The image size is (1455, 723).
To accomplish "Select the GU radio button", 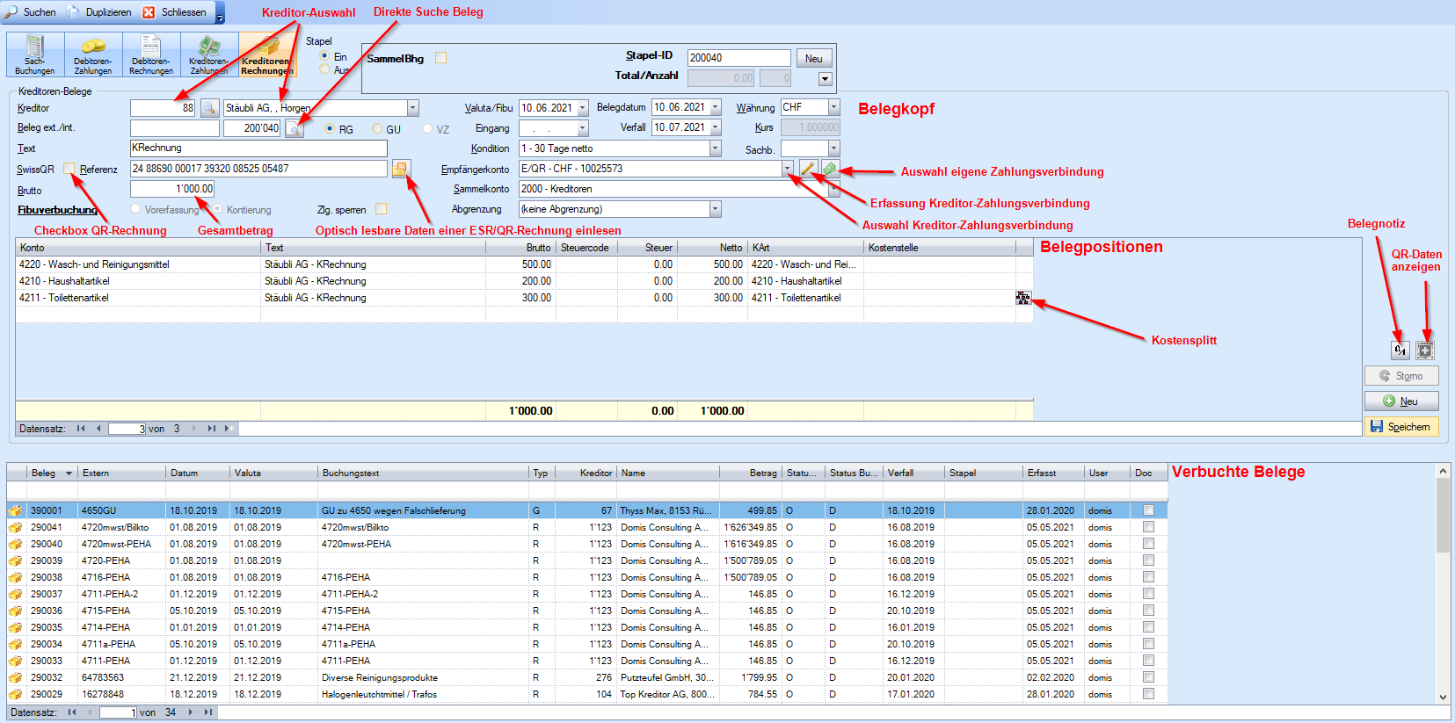I will (378, 129).
